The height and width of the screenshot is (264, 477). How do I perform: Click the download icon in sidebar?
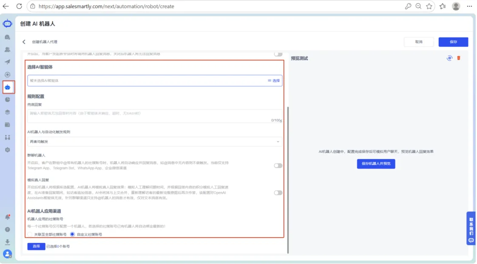coord(7,242)
